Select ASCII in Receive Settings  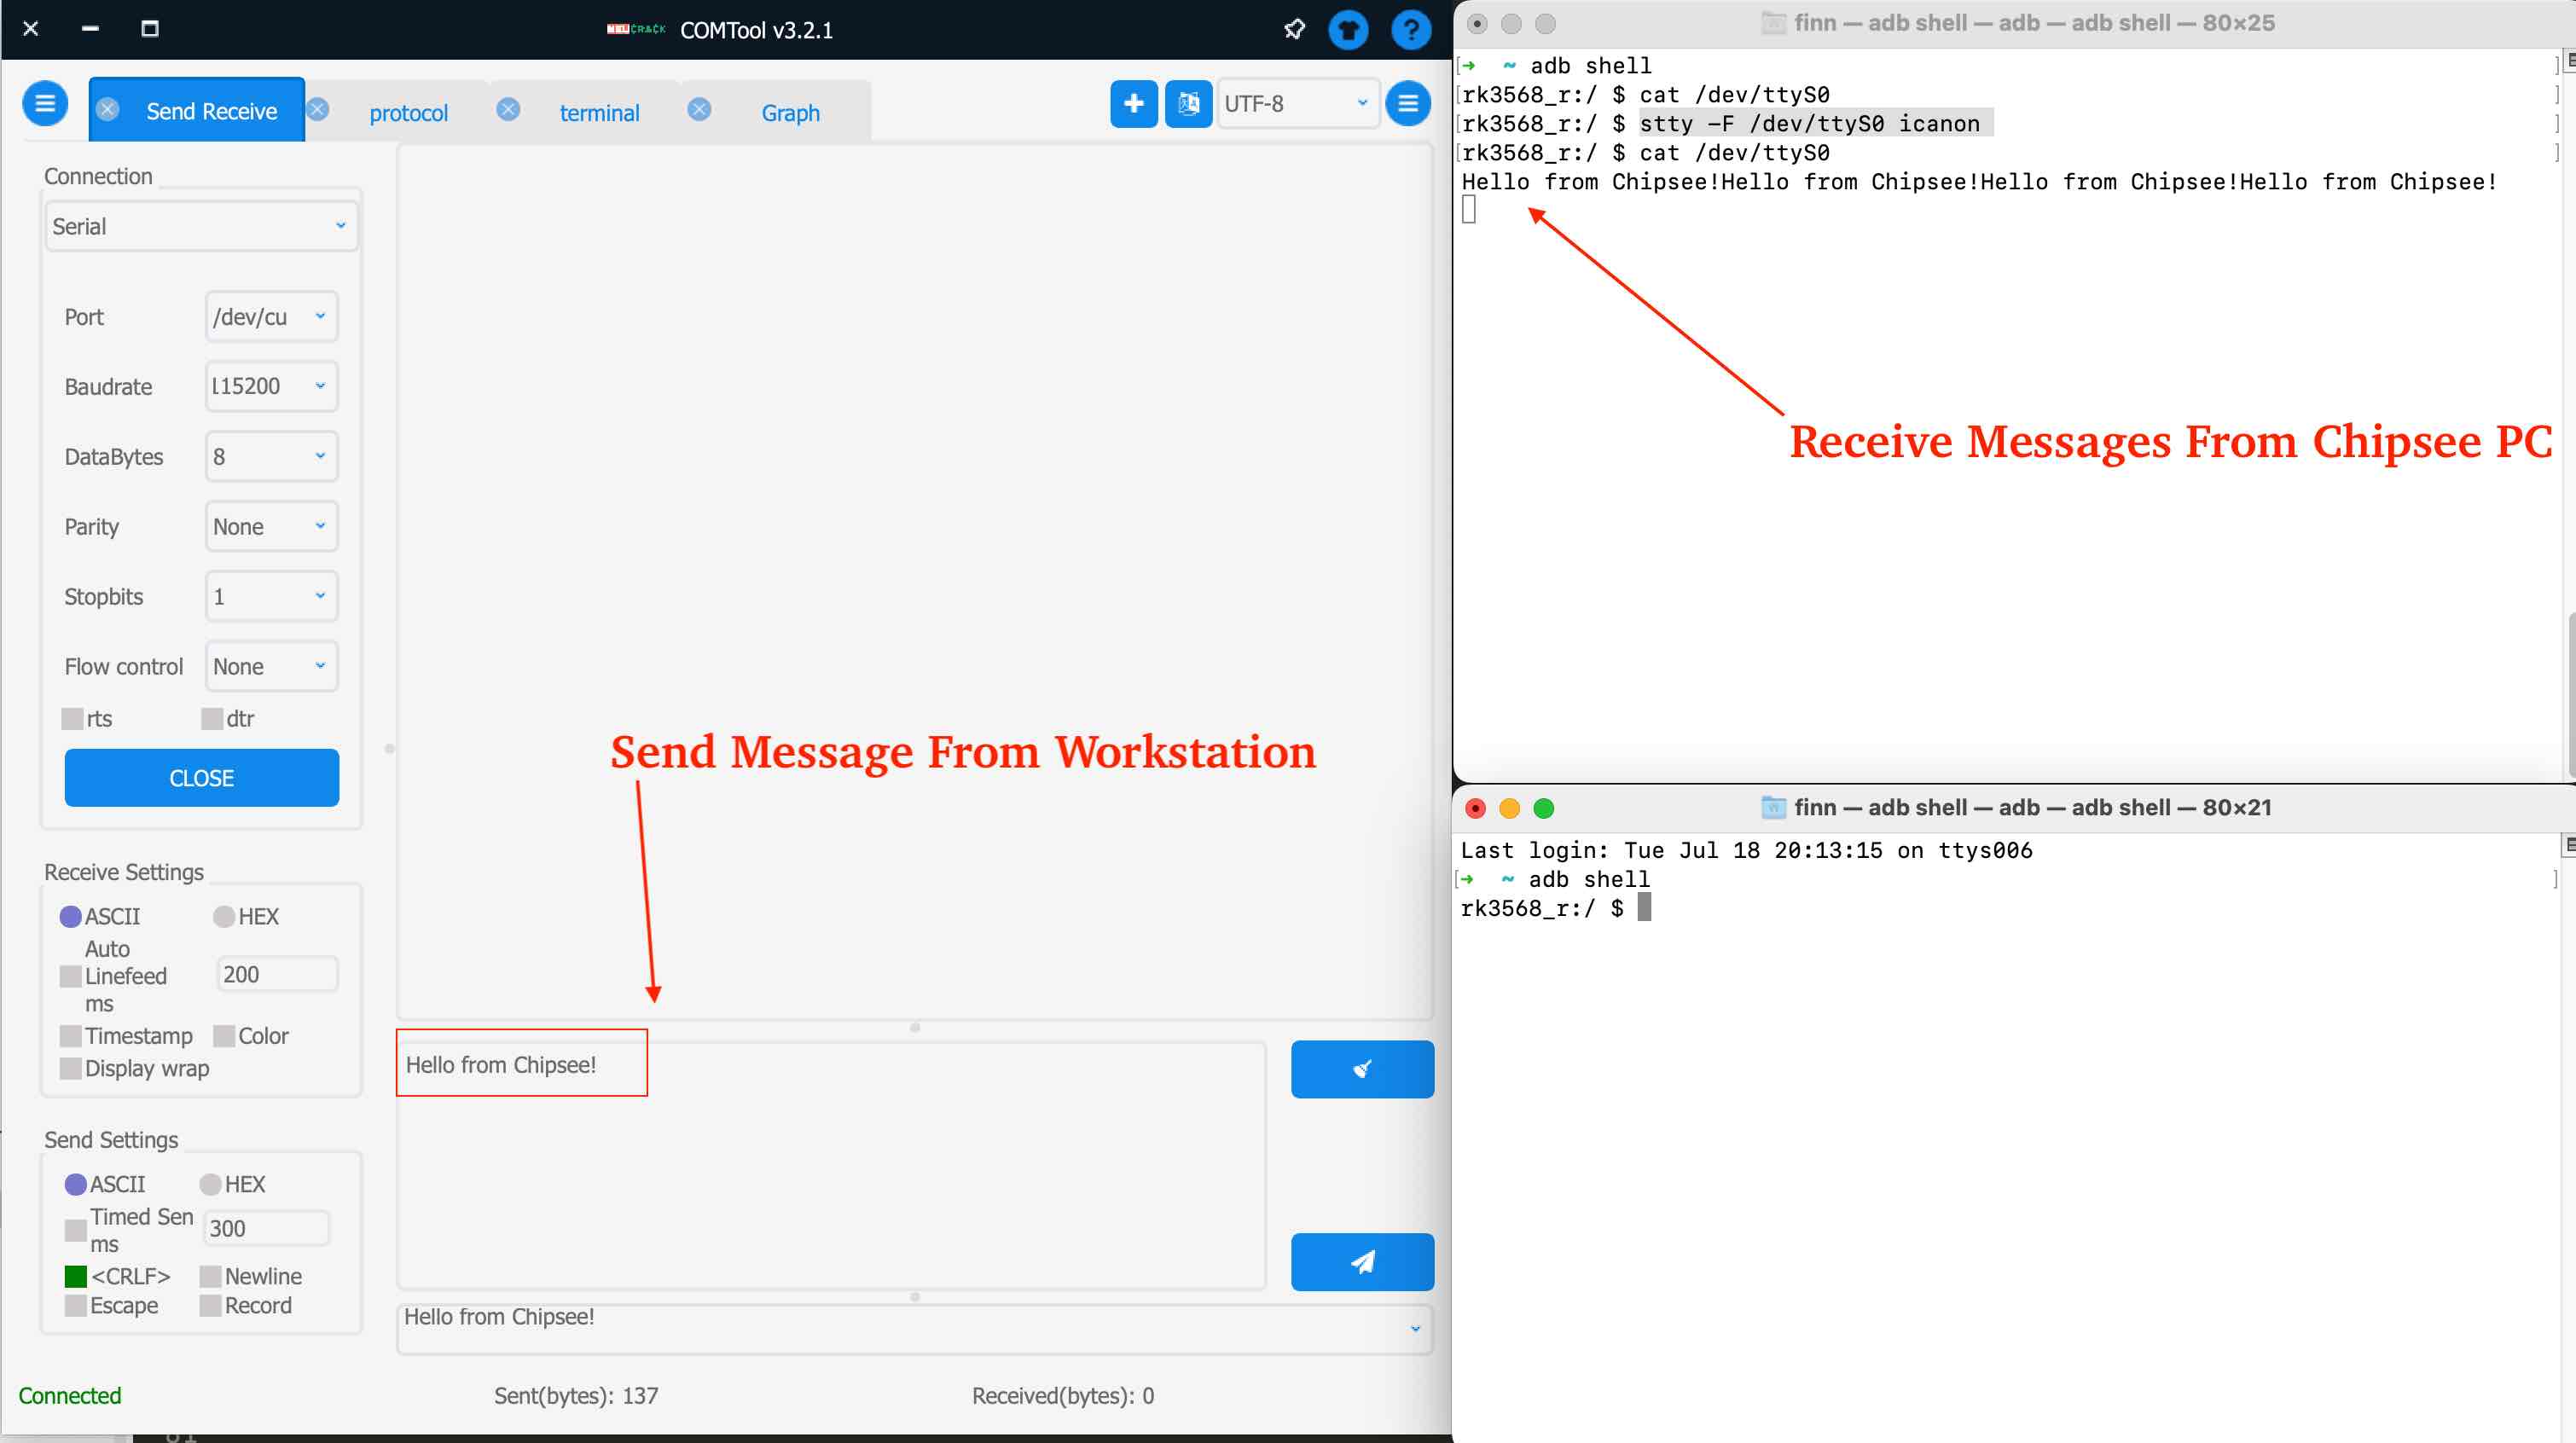pyautogui.click(x=70, y=916)
